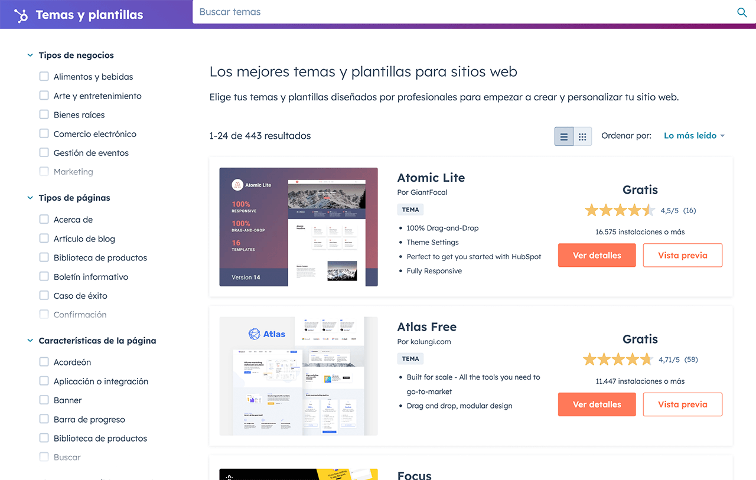The height and width of the screenshot is (480, 756).
Task: Enable Barra de progreso filter
Action: (x=44, y=419)
